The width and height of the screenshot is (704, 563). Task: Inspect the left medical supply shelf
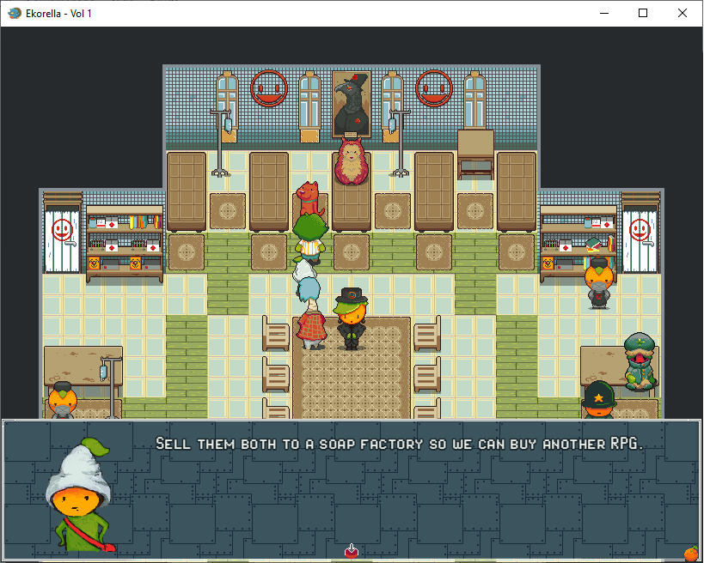pos(125,245)
